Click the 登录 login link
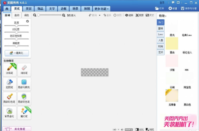199x131 pixels. click(x=162, y=3)
